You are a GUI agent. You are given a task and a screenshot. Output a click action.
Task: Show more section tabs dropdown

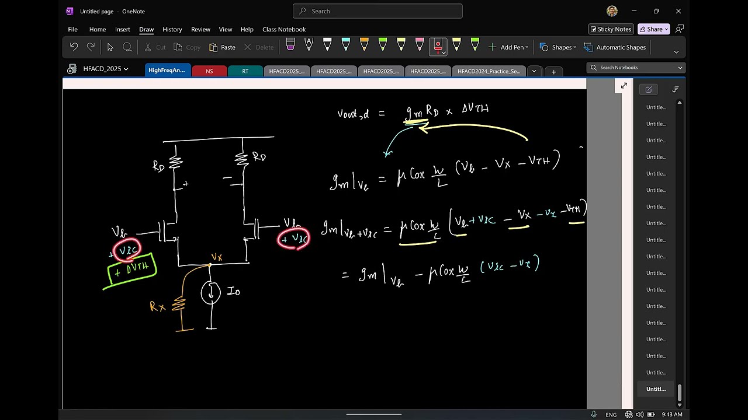[x=534, y=71]
